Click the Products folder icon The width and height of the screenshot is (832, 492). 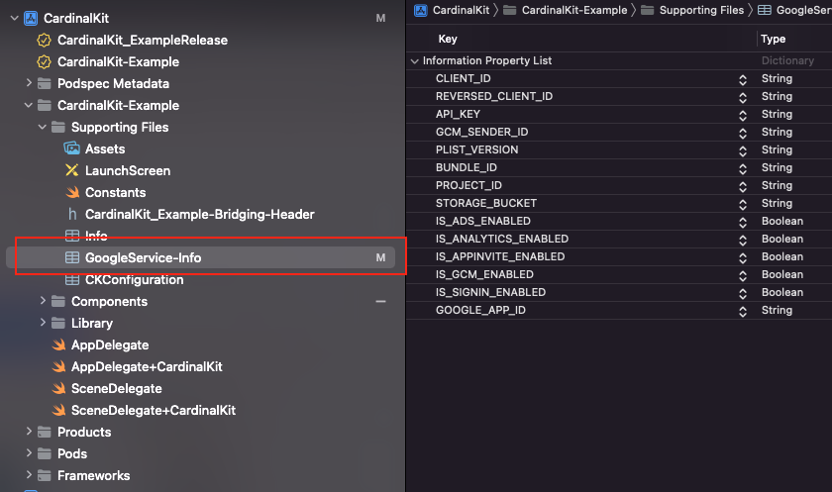point(44,432)
